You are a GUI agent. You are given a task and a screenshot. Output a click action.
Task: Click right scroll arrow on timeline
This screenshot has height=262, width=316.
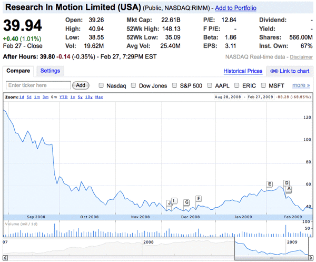311,258
